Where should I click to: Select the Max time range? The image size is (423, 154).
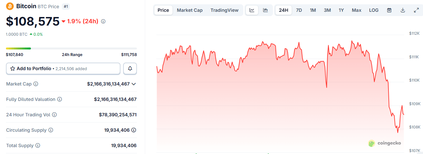click(357, 10)
